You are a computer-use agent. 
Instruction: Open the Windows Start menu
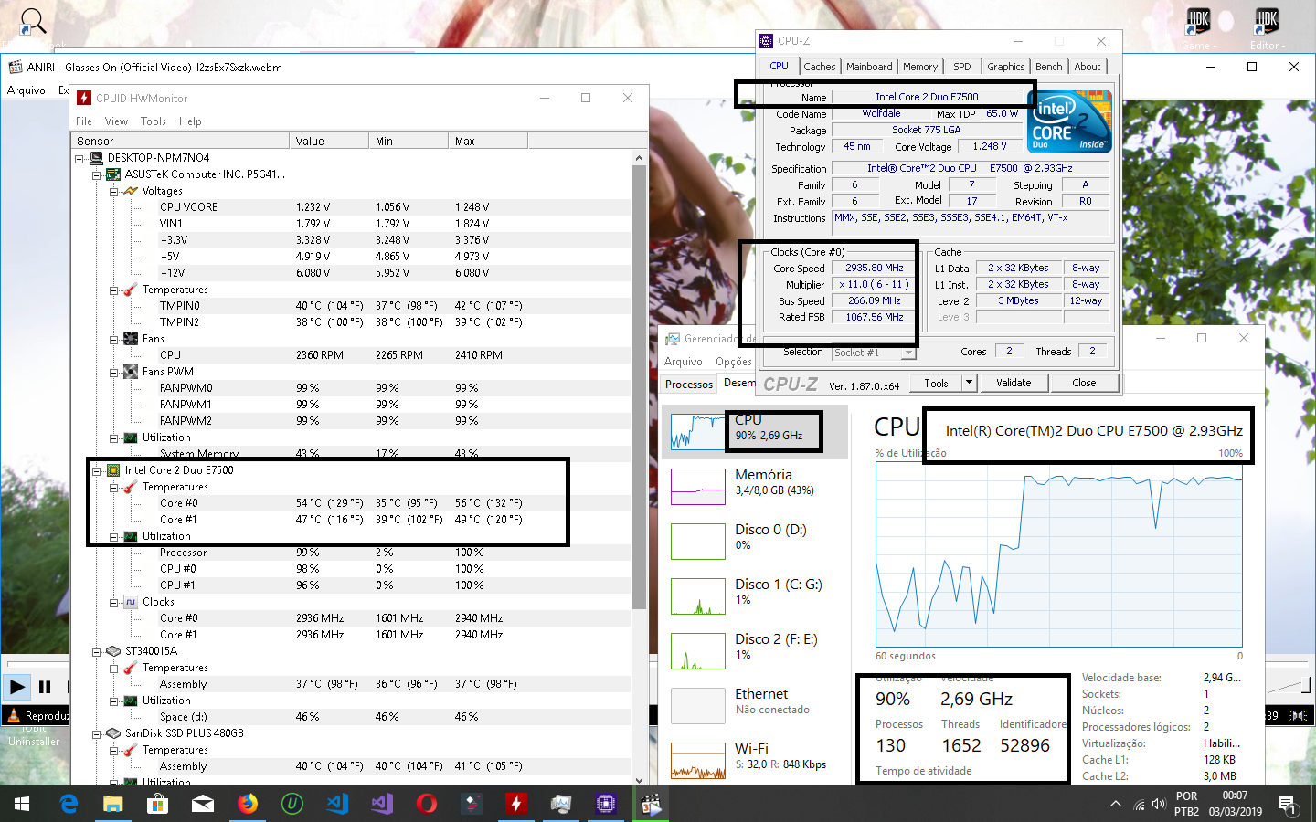click(x=22, y=804)
